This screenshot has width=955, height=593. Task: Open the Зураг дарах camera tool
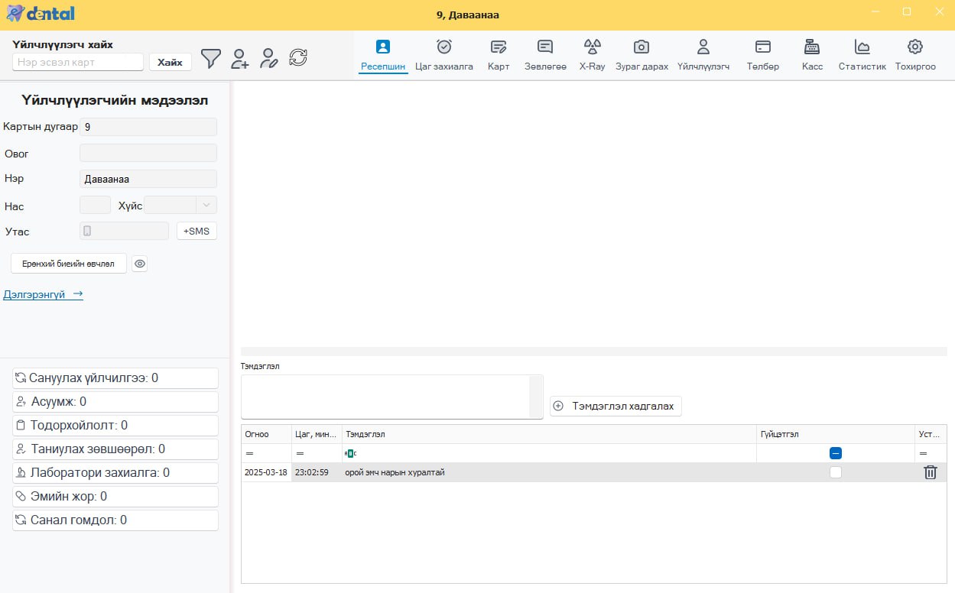point(641,54)
